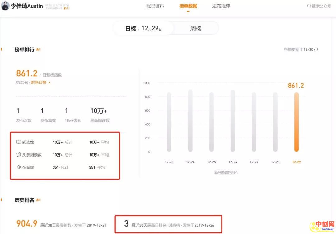Click the info icon beside 榜单更新于12-30

point(316,49)
